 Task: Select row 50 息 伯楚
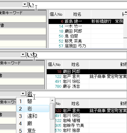[x=86, y=36]
